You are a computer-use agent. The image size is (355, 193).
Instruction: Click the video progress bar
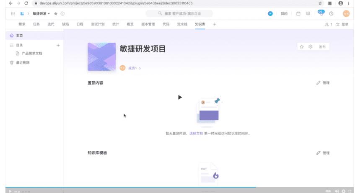pyautogui.click(x=179, y=187)
